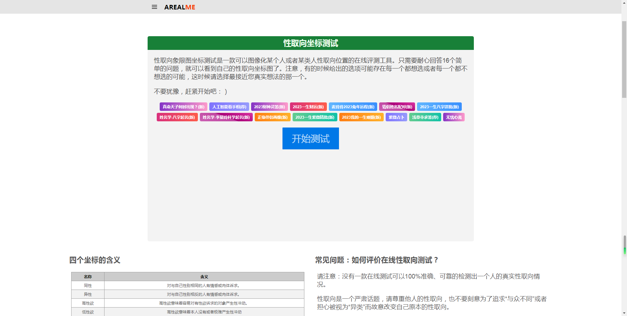
Task: Click the 开始测试 button
Action: 311,139
